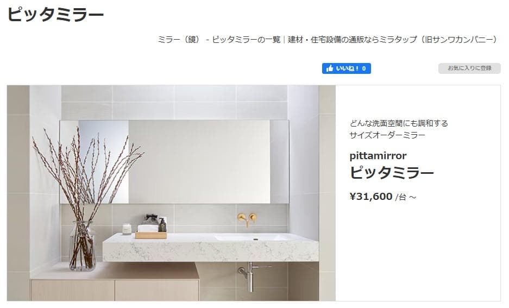Click the large ピッタミラー page heading
509x308 pixels.
55,15
